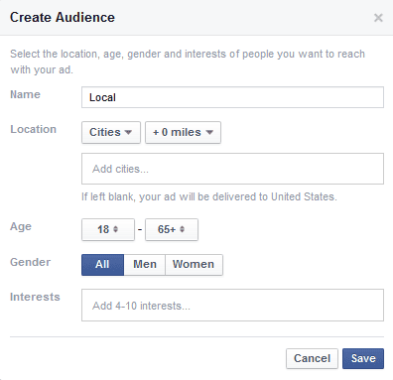
Task: Open the maximum age 65+ selector
Action: coord(172,229)
